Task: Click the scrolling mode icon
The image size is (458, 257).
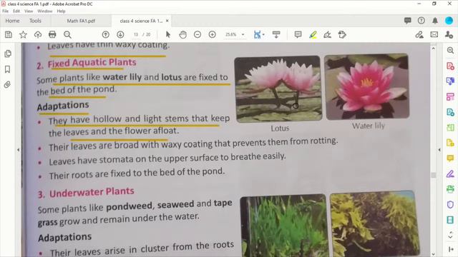Action: click(276, 35)
